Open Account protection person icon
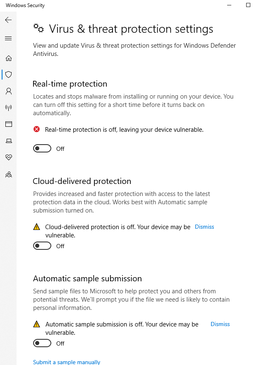This screenshot has height=365, width=259. (9, 91)
